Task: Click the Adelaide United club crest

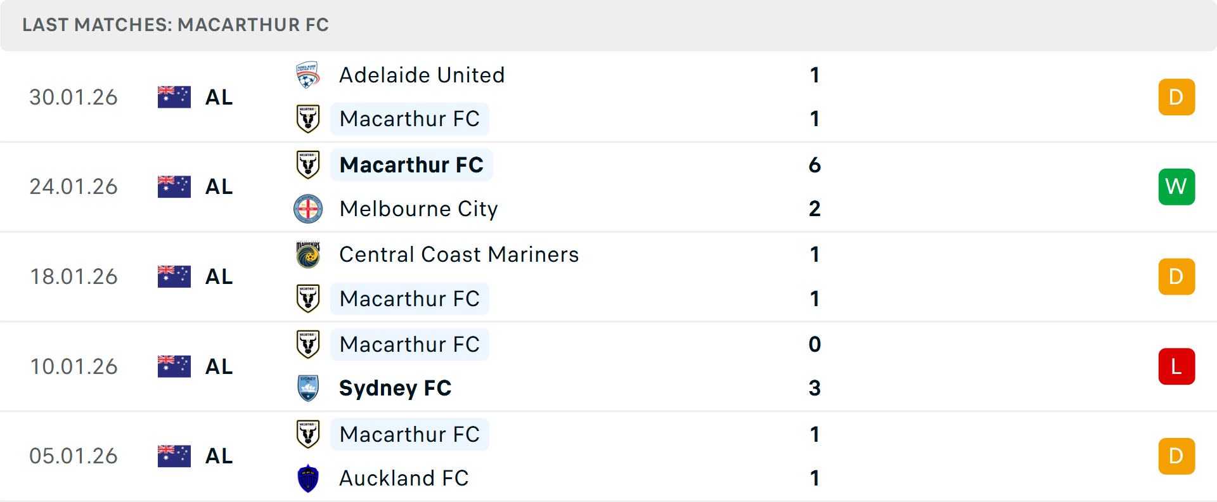Action: pyautogui.click(x=308, y=75)
